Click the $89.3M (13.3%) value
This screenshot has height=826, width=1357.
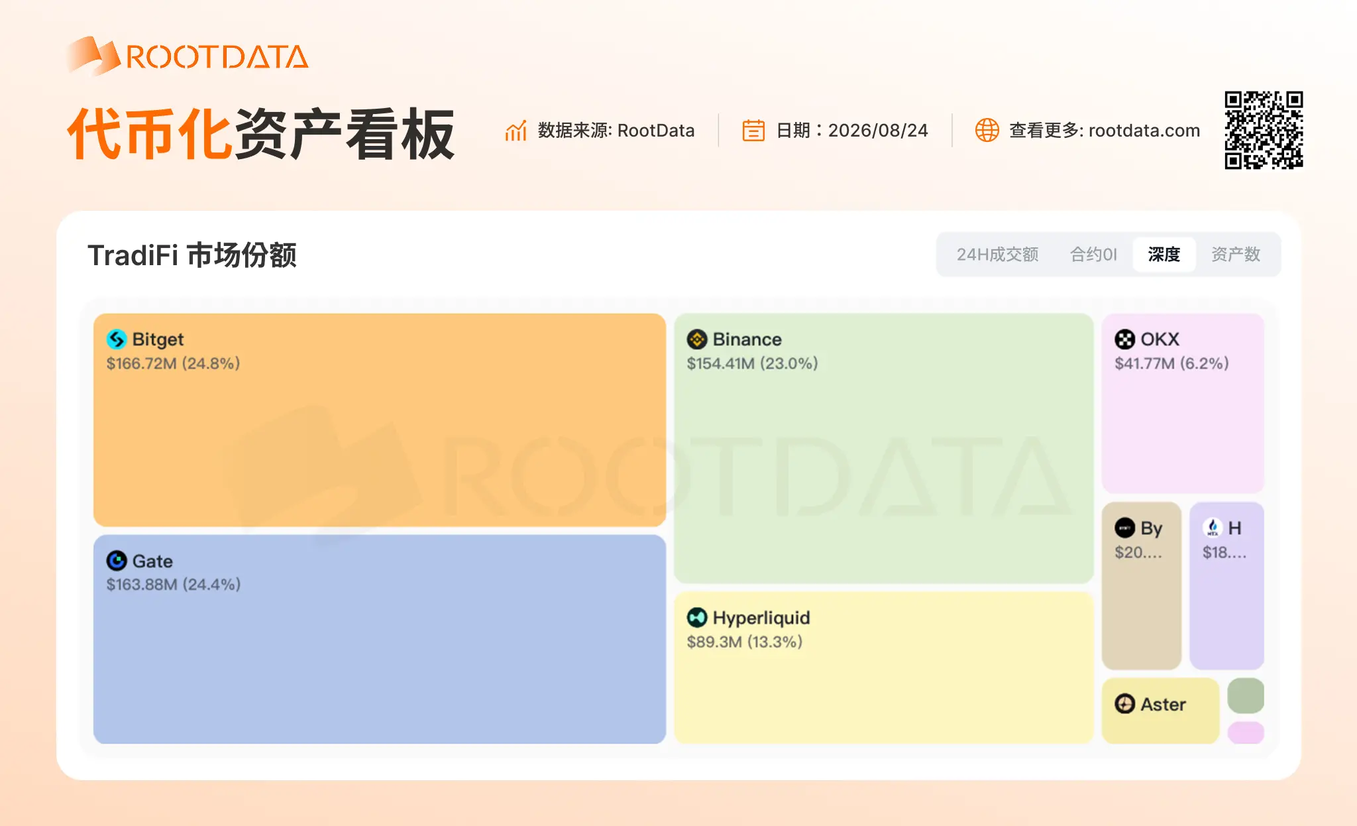pyautogui.click(x=745, y=642)
